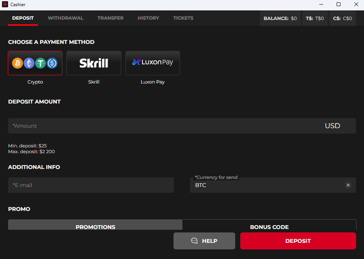Image resolution: width=364 pixels, height=259 pixels.
Task: Clear the BTC currency selection
Action: [x=348, y=185]
